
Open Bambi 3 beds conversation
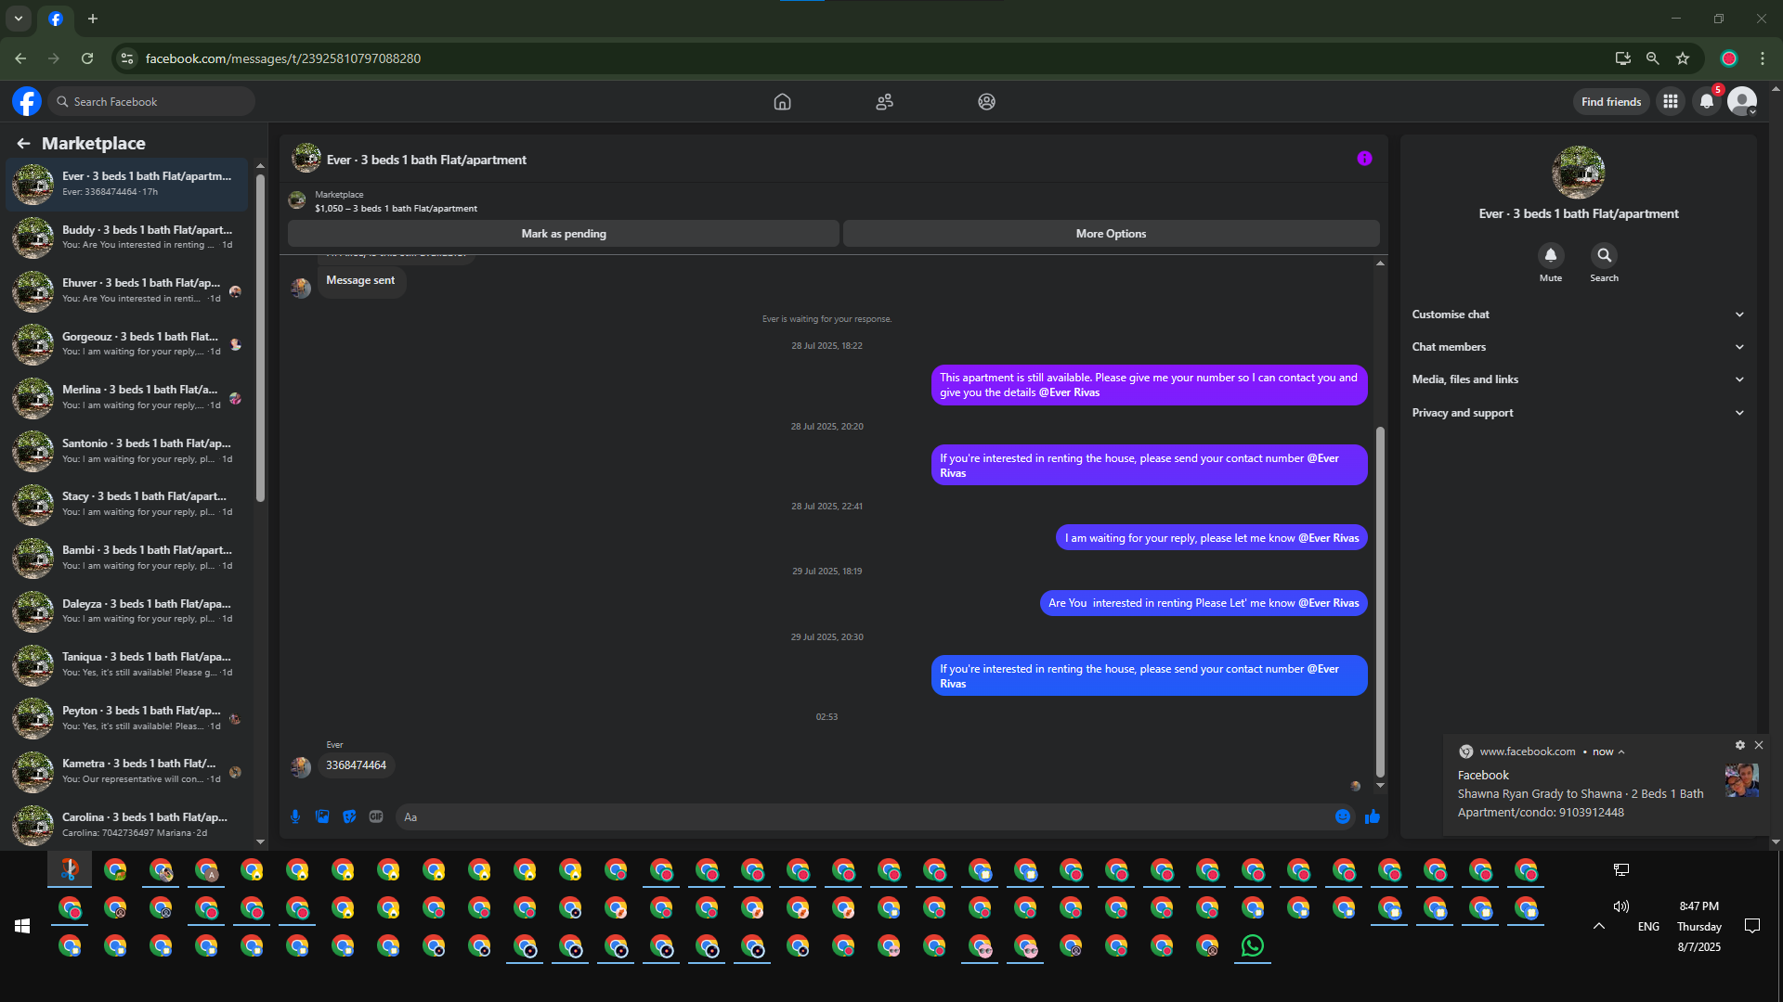click(127, 558)
